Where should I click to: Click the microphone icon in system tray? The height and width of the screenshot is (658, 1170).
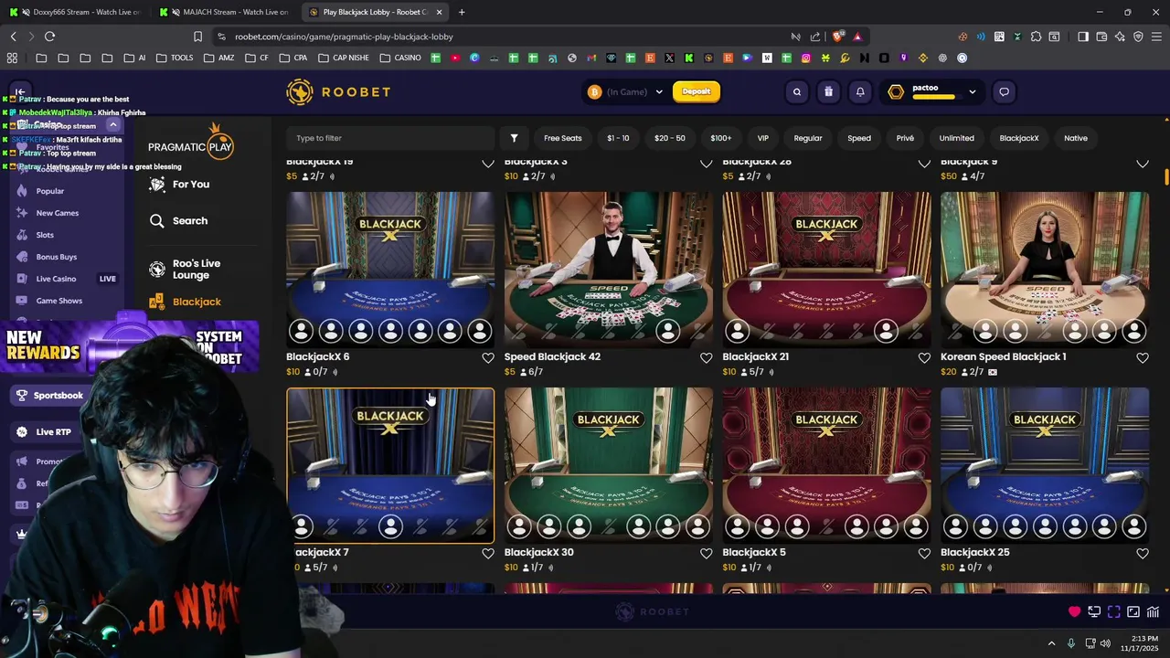pos(1070,643)
